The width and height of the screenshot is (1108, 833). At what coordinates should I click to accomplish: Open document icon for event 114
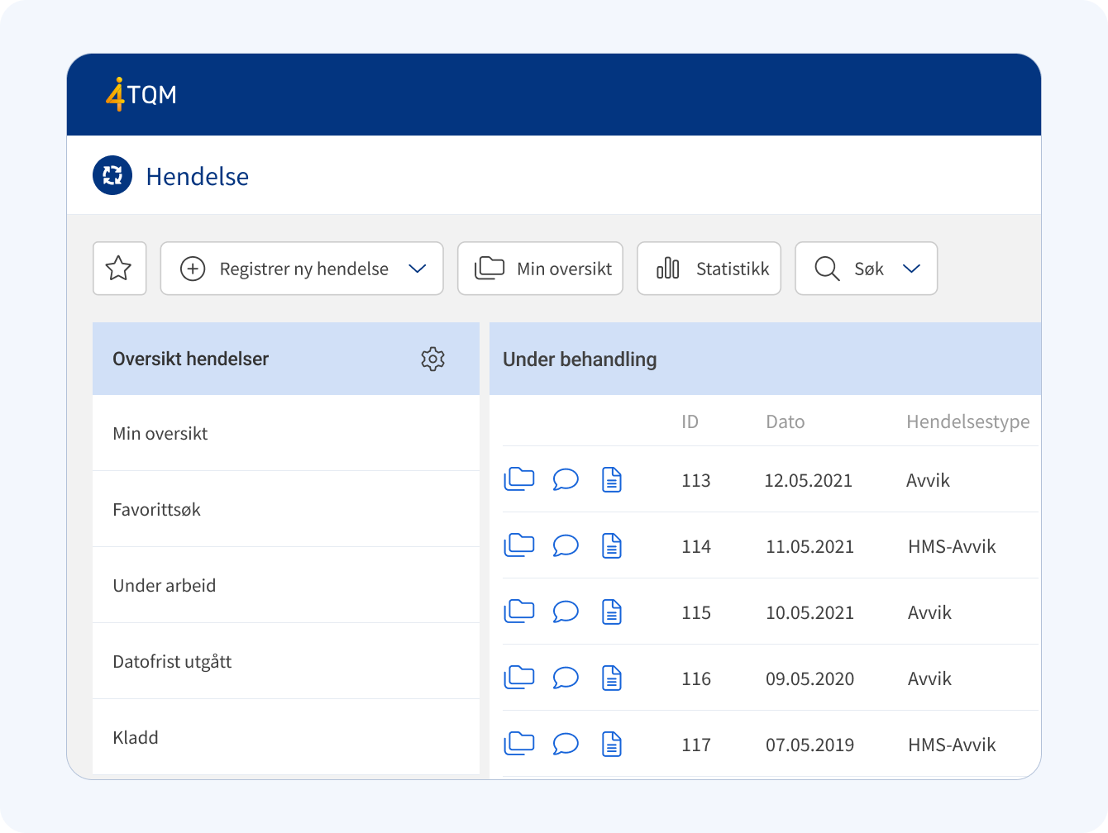point(612,545)
